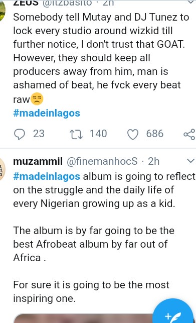Screen dimensions: 196x323
Task: Open muzammil profile avatar
Action: click(x=2, y=169)
